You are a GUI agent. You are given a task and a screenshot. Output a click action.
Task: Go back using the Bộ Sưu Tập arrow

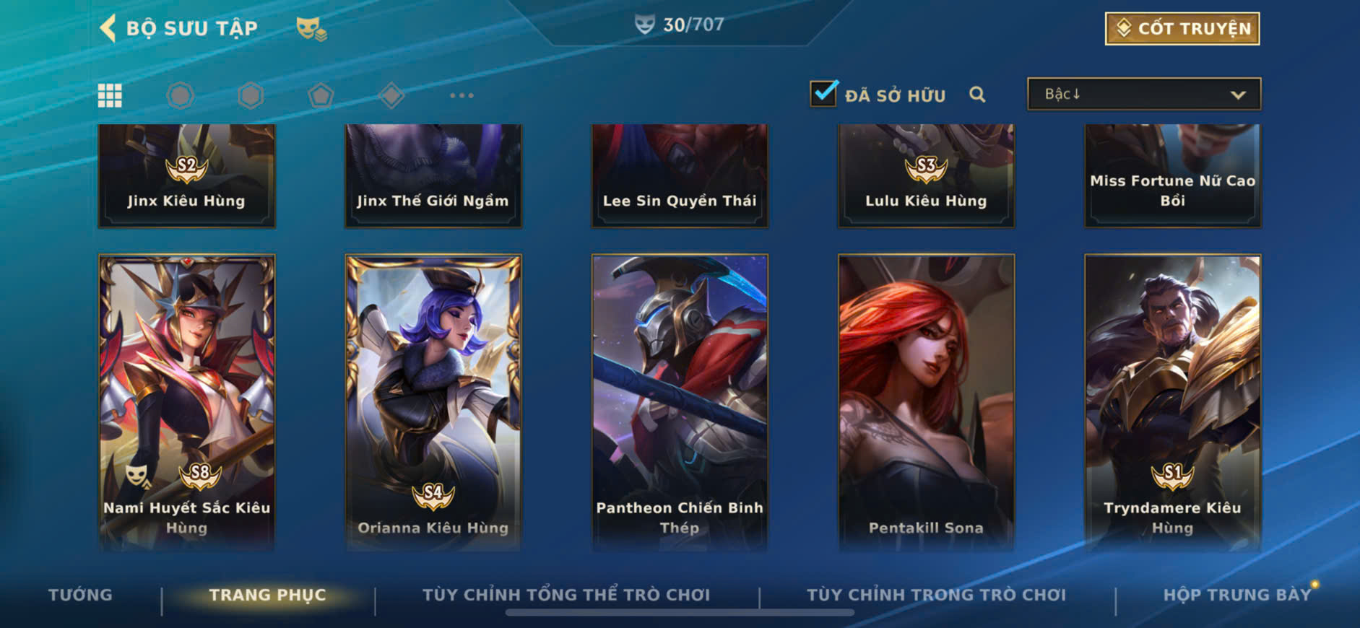[x=108, y=28]
